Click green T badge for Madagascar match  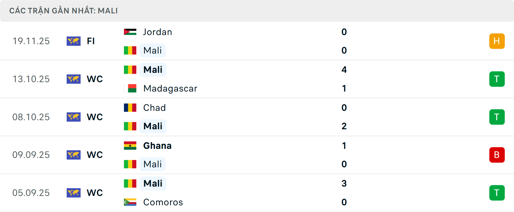497,79
